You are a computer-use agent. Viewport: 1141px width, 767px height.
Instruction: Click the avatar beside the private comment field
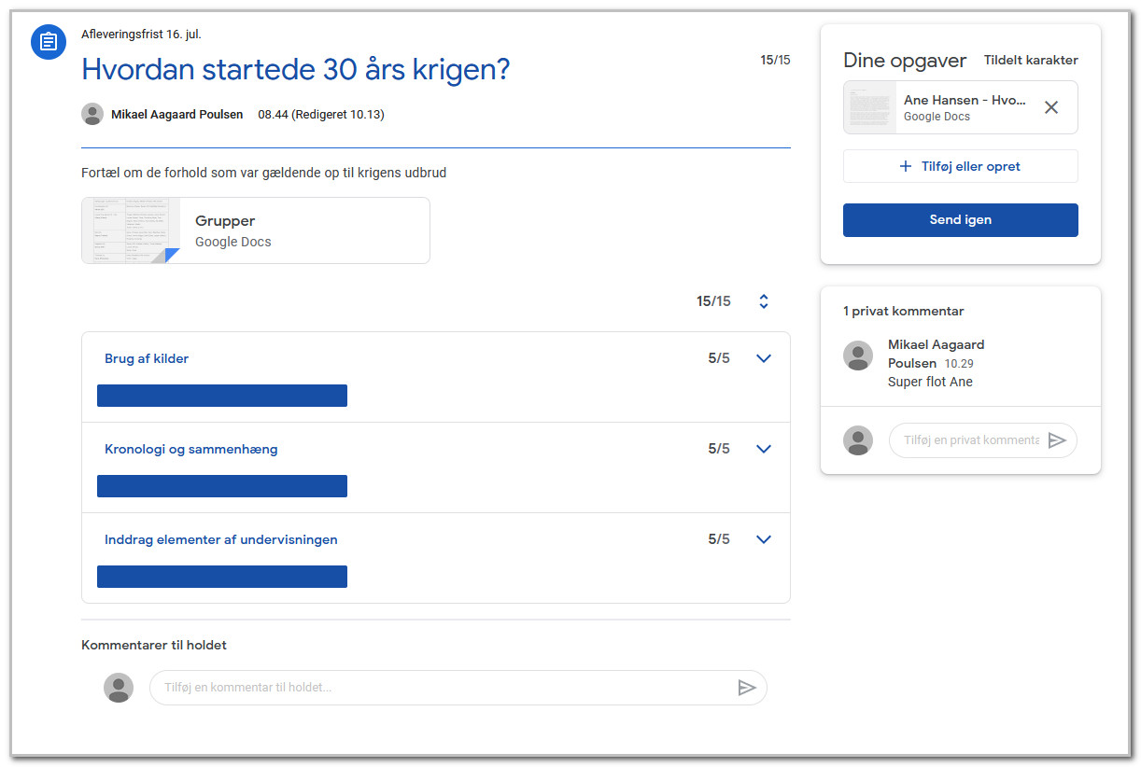pos(858,440)
